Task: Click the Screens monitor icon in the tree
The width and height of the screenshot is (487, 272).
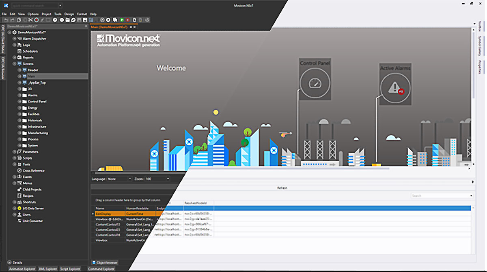Action: (x=19, y=64)
